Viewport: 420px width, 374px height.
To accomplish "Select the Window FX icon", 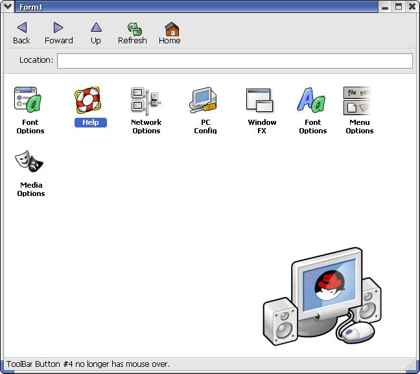I will coord(262,101).
